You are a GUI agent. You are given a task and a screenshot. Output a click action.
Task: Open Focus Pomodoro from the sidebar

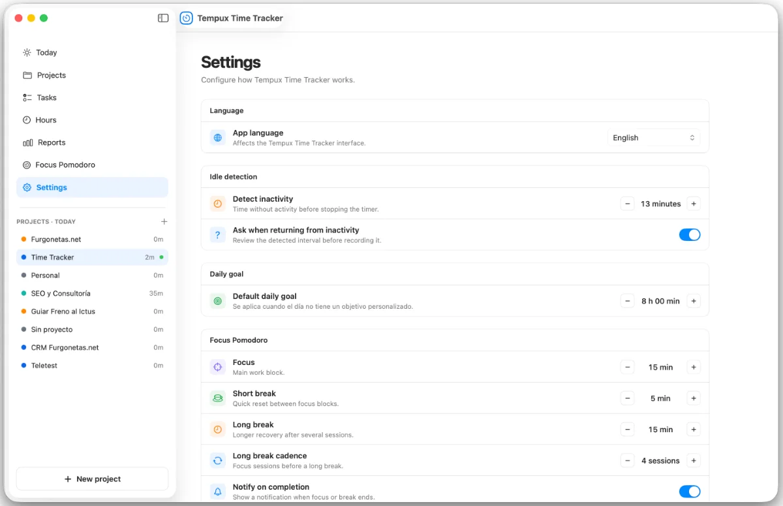click(92, 165)
